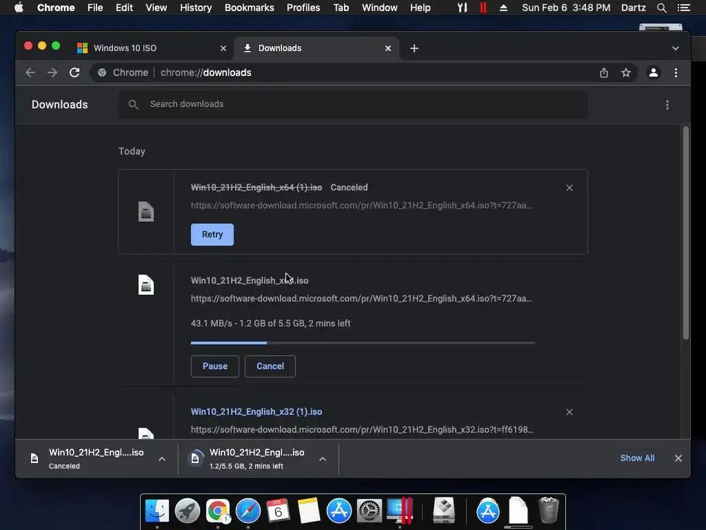The width and height of the screenshot is (706, 530).
Task: Click progress icon of downloading shelf item
Action: click(195, 459)
